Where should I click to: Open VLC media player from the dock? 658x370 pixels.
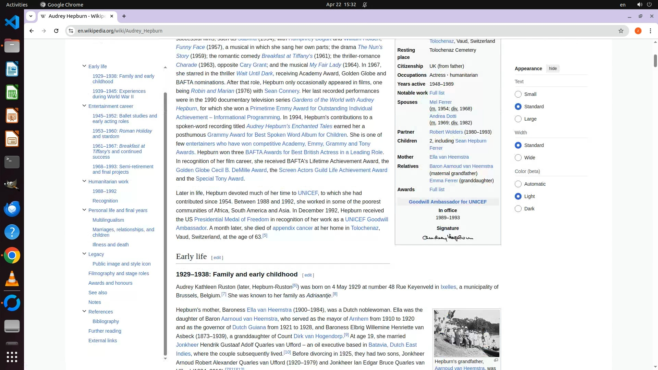point(12,279)
